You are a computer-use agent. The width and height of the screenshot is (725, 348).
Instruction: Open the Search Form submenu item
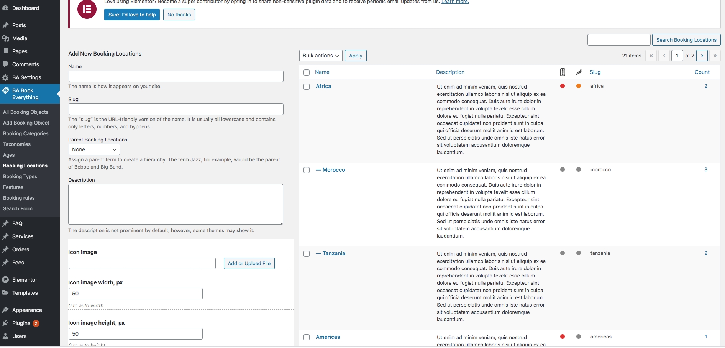(x=18, y=208)
